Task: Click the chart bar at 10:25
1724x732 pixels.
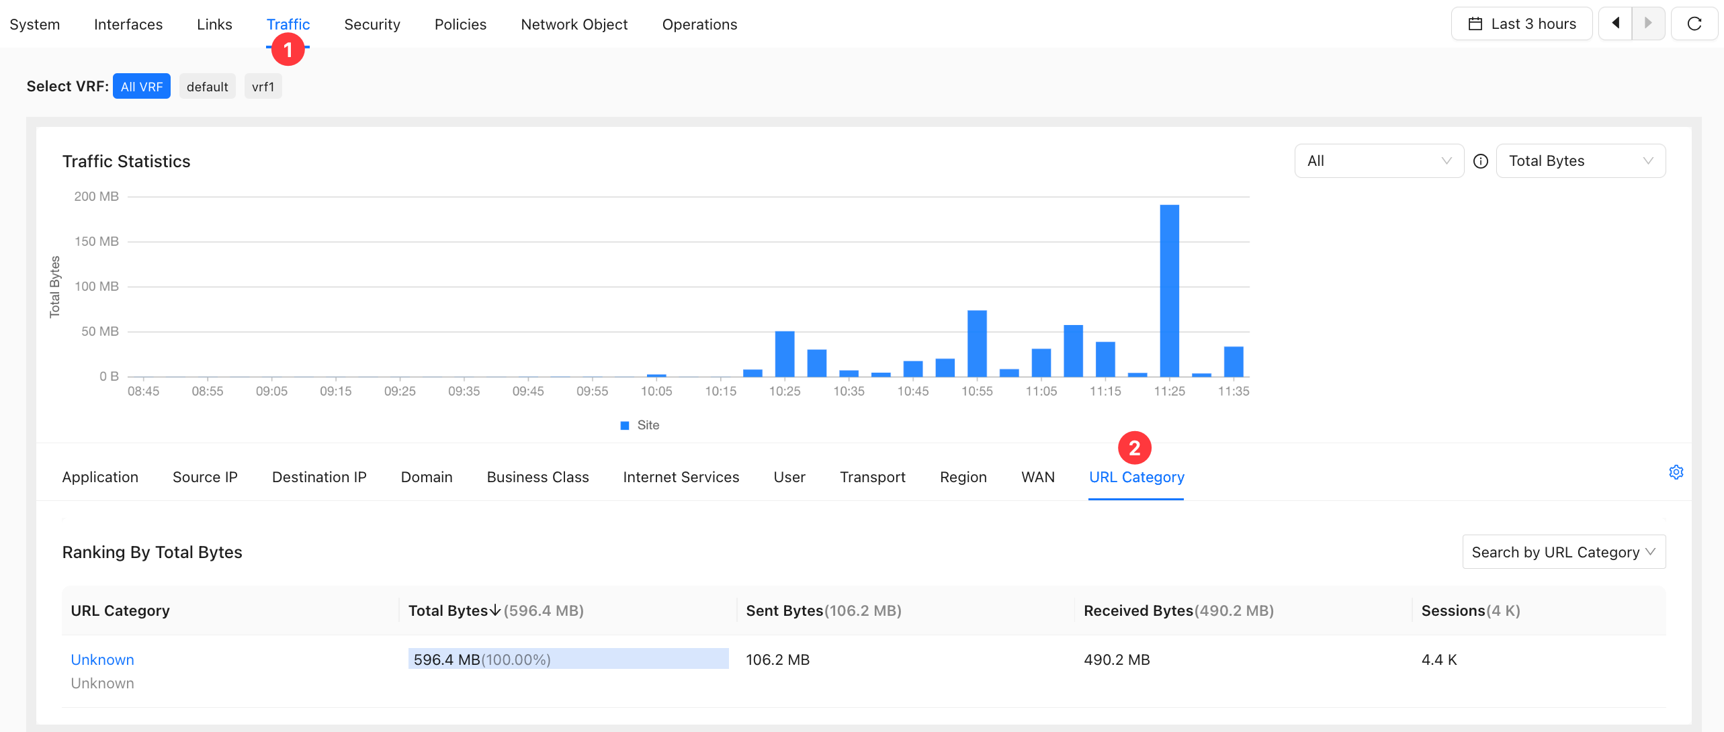Action: 785,354
